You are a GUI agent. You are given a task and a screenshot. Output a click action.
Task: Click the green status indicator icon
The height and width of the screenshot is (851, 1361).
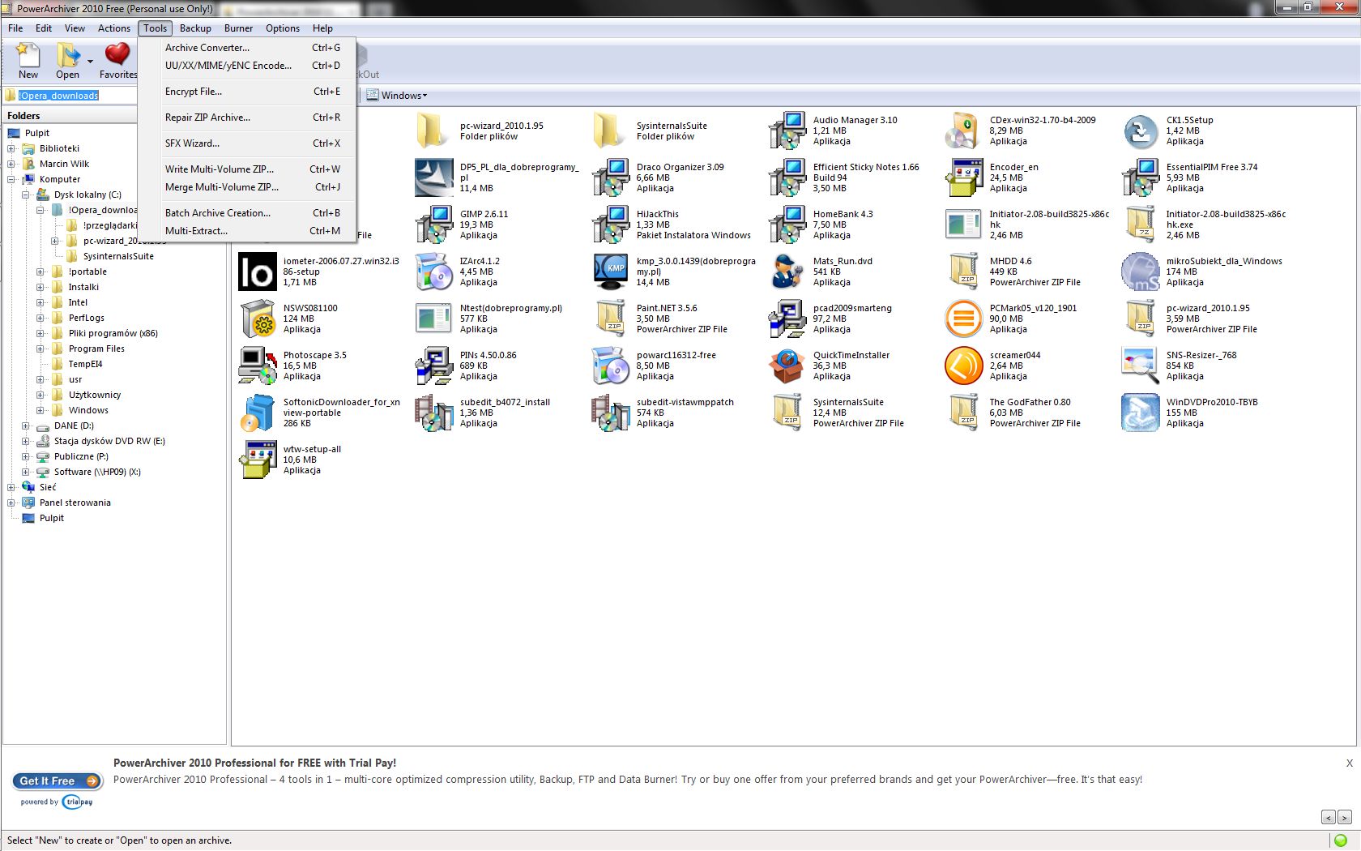click(1341, 840)
